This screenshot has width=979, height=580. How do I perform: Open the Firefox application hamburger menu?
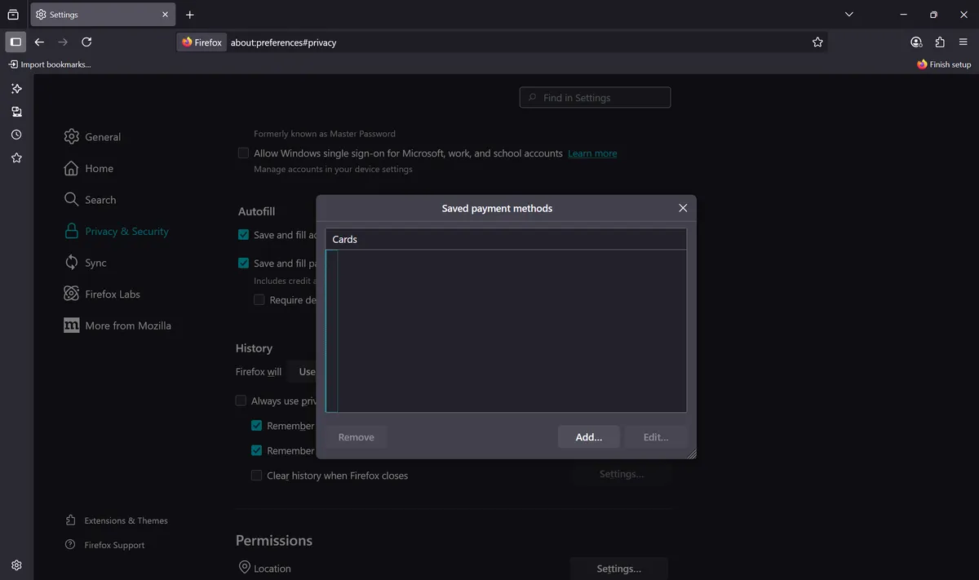coord(963,42)
